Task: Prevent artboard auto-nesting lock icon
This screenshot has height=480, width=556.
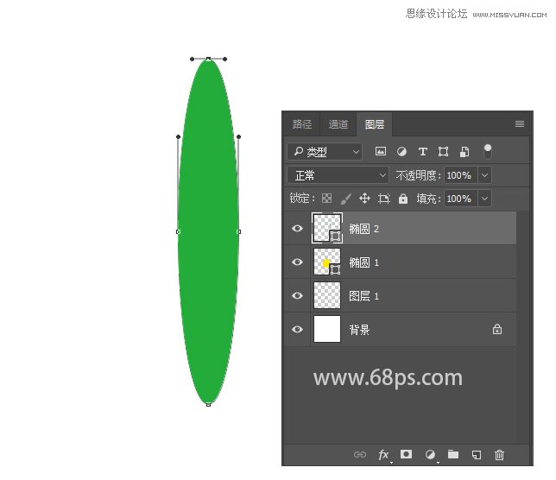Action: (x=383, y=199)
